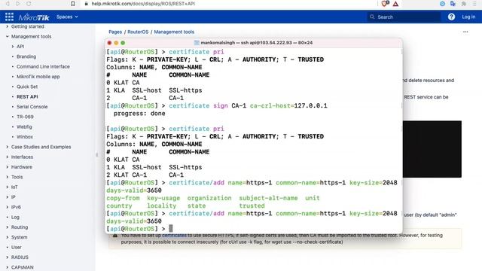
Task: Open the Management tools breadcrumb link
Action: [x=174, y=32]
